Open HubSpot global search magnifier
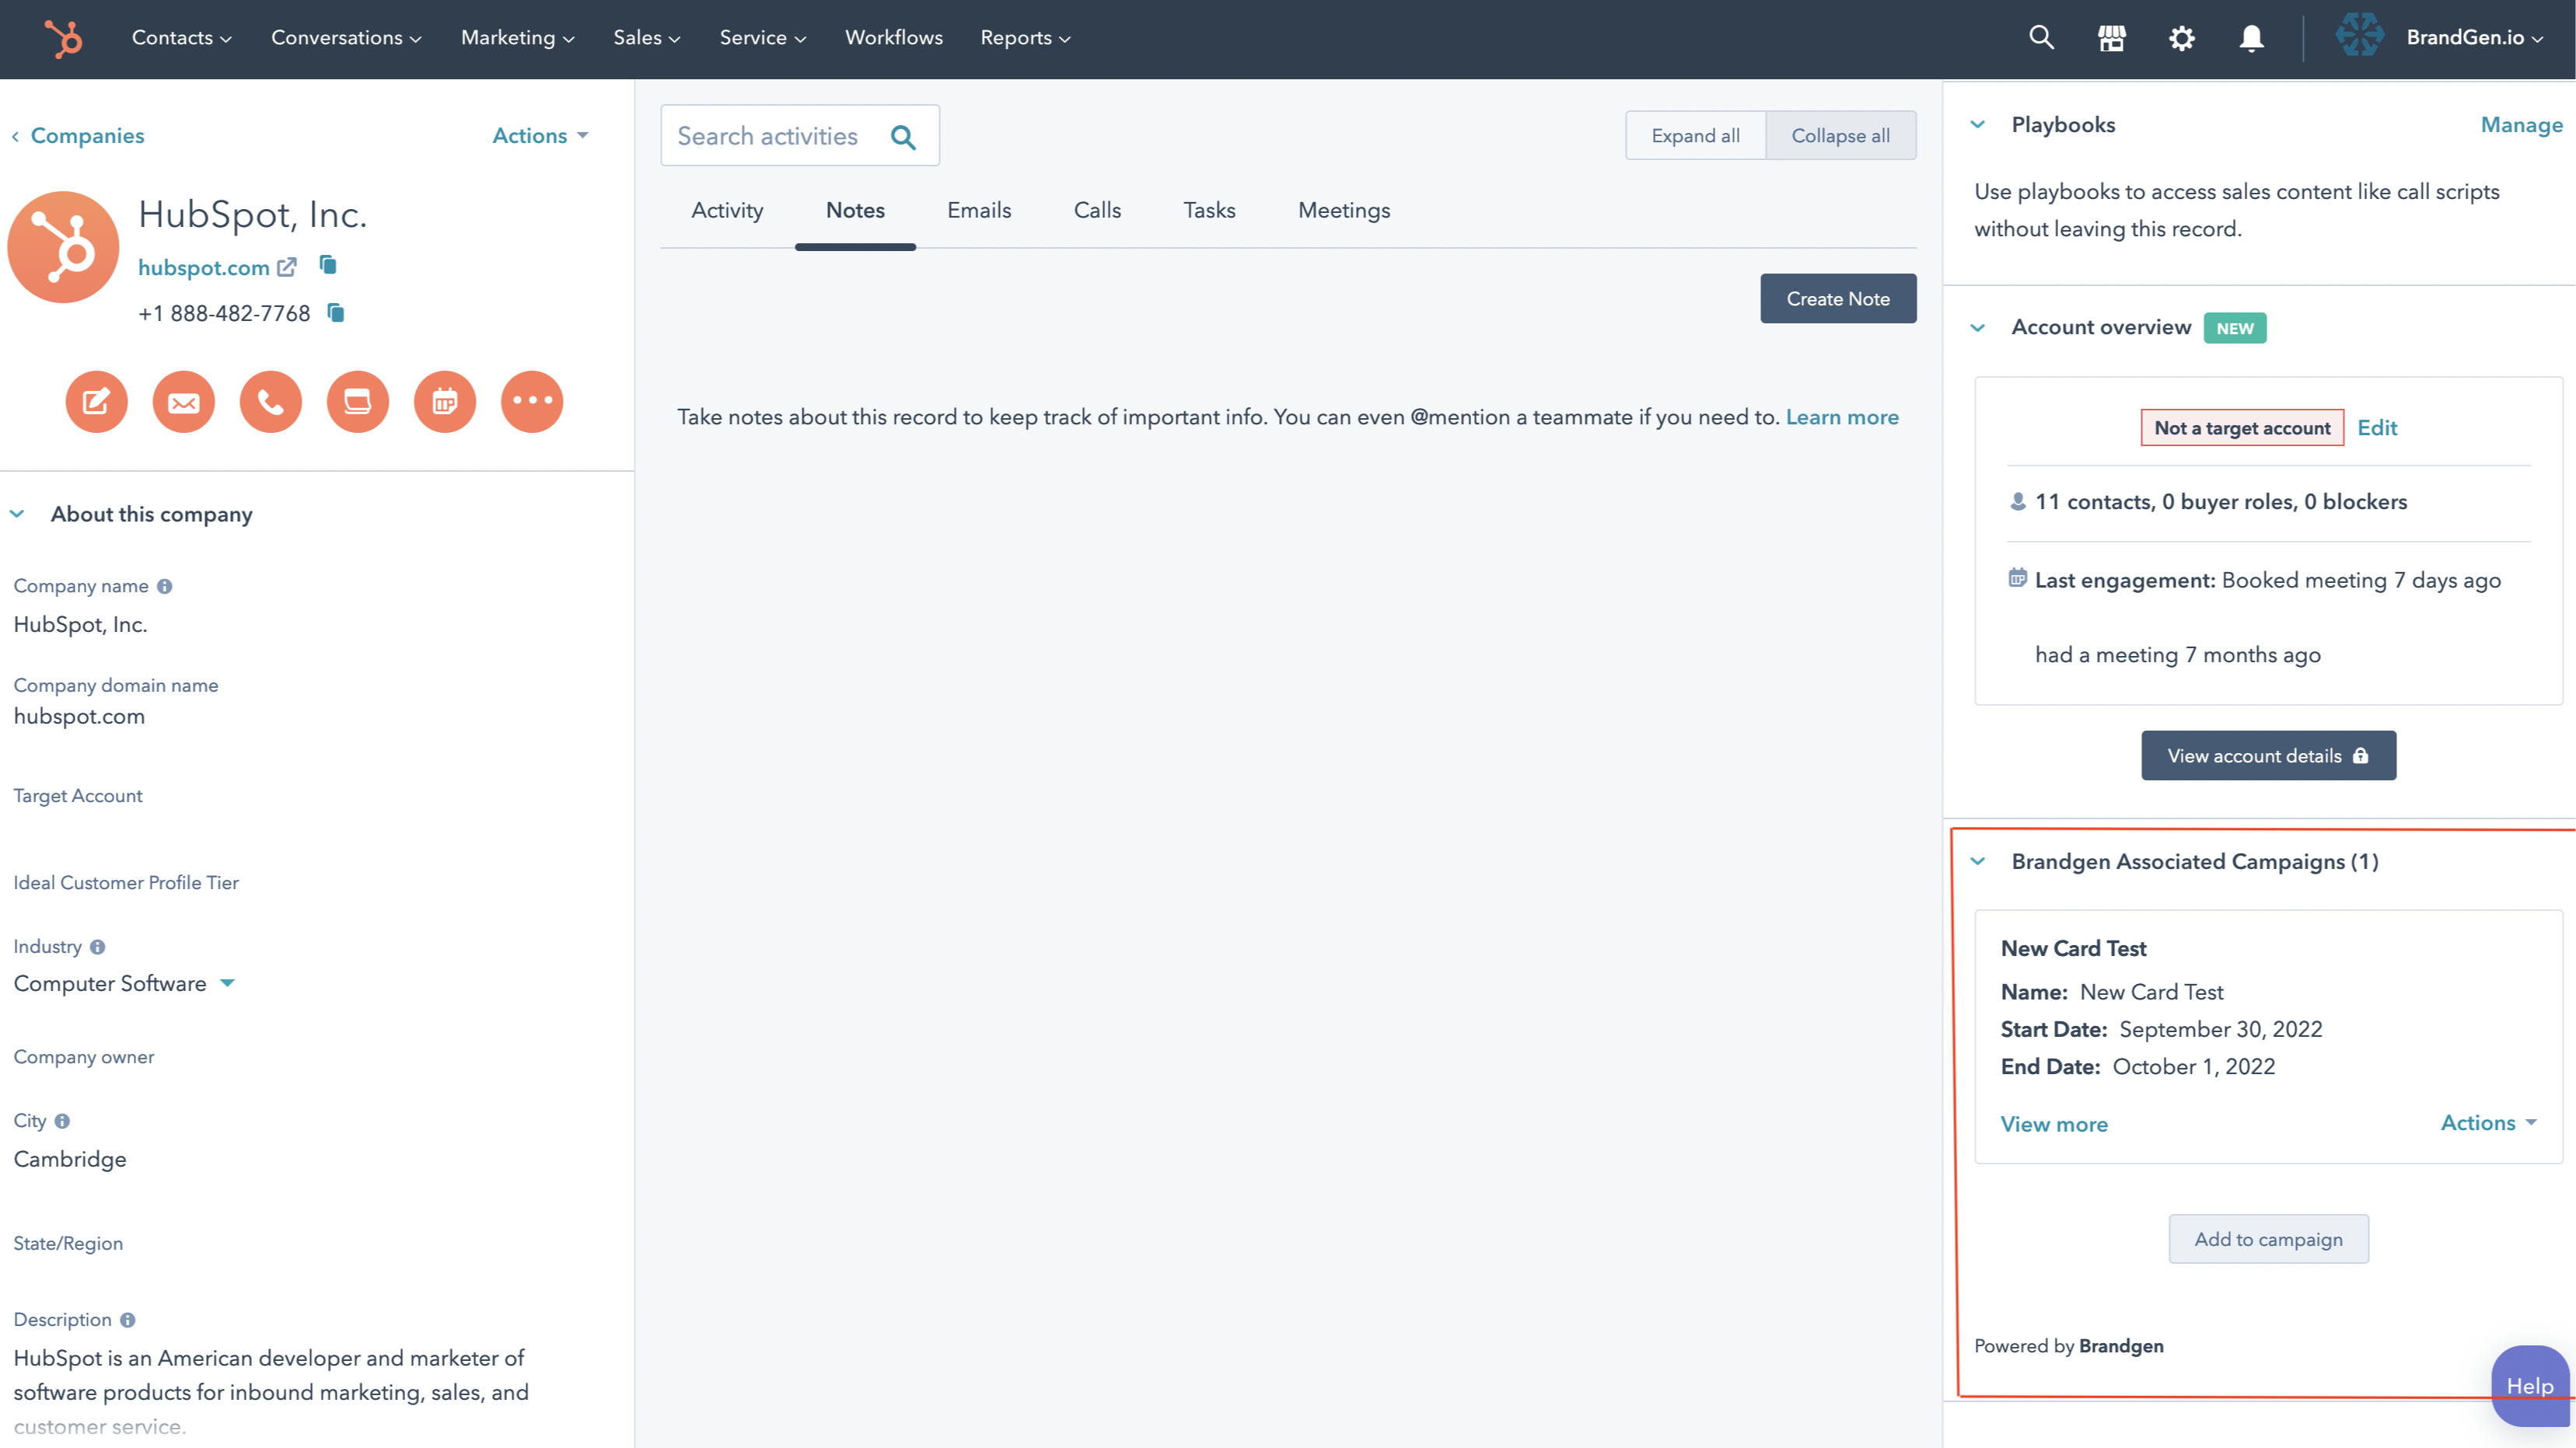Viewport: 2576px width, 1448px height. (2041, 37)
